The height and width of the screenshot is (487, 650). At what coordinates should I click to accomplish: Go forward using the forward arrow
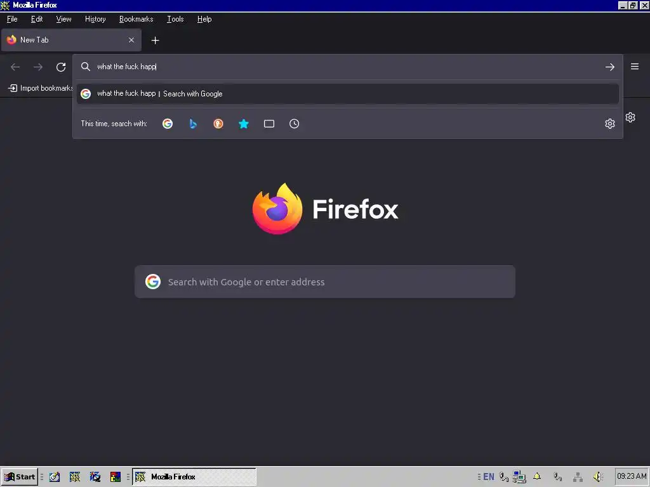pyautogui.click(x=38, y=67)
